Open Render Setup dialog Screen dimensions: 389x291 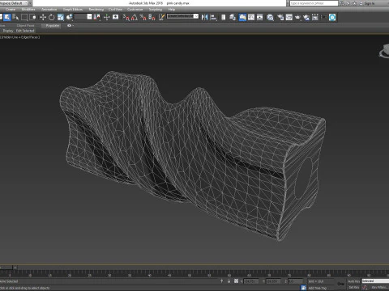click(280, 18)
